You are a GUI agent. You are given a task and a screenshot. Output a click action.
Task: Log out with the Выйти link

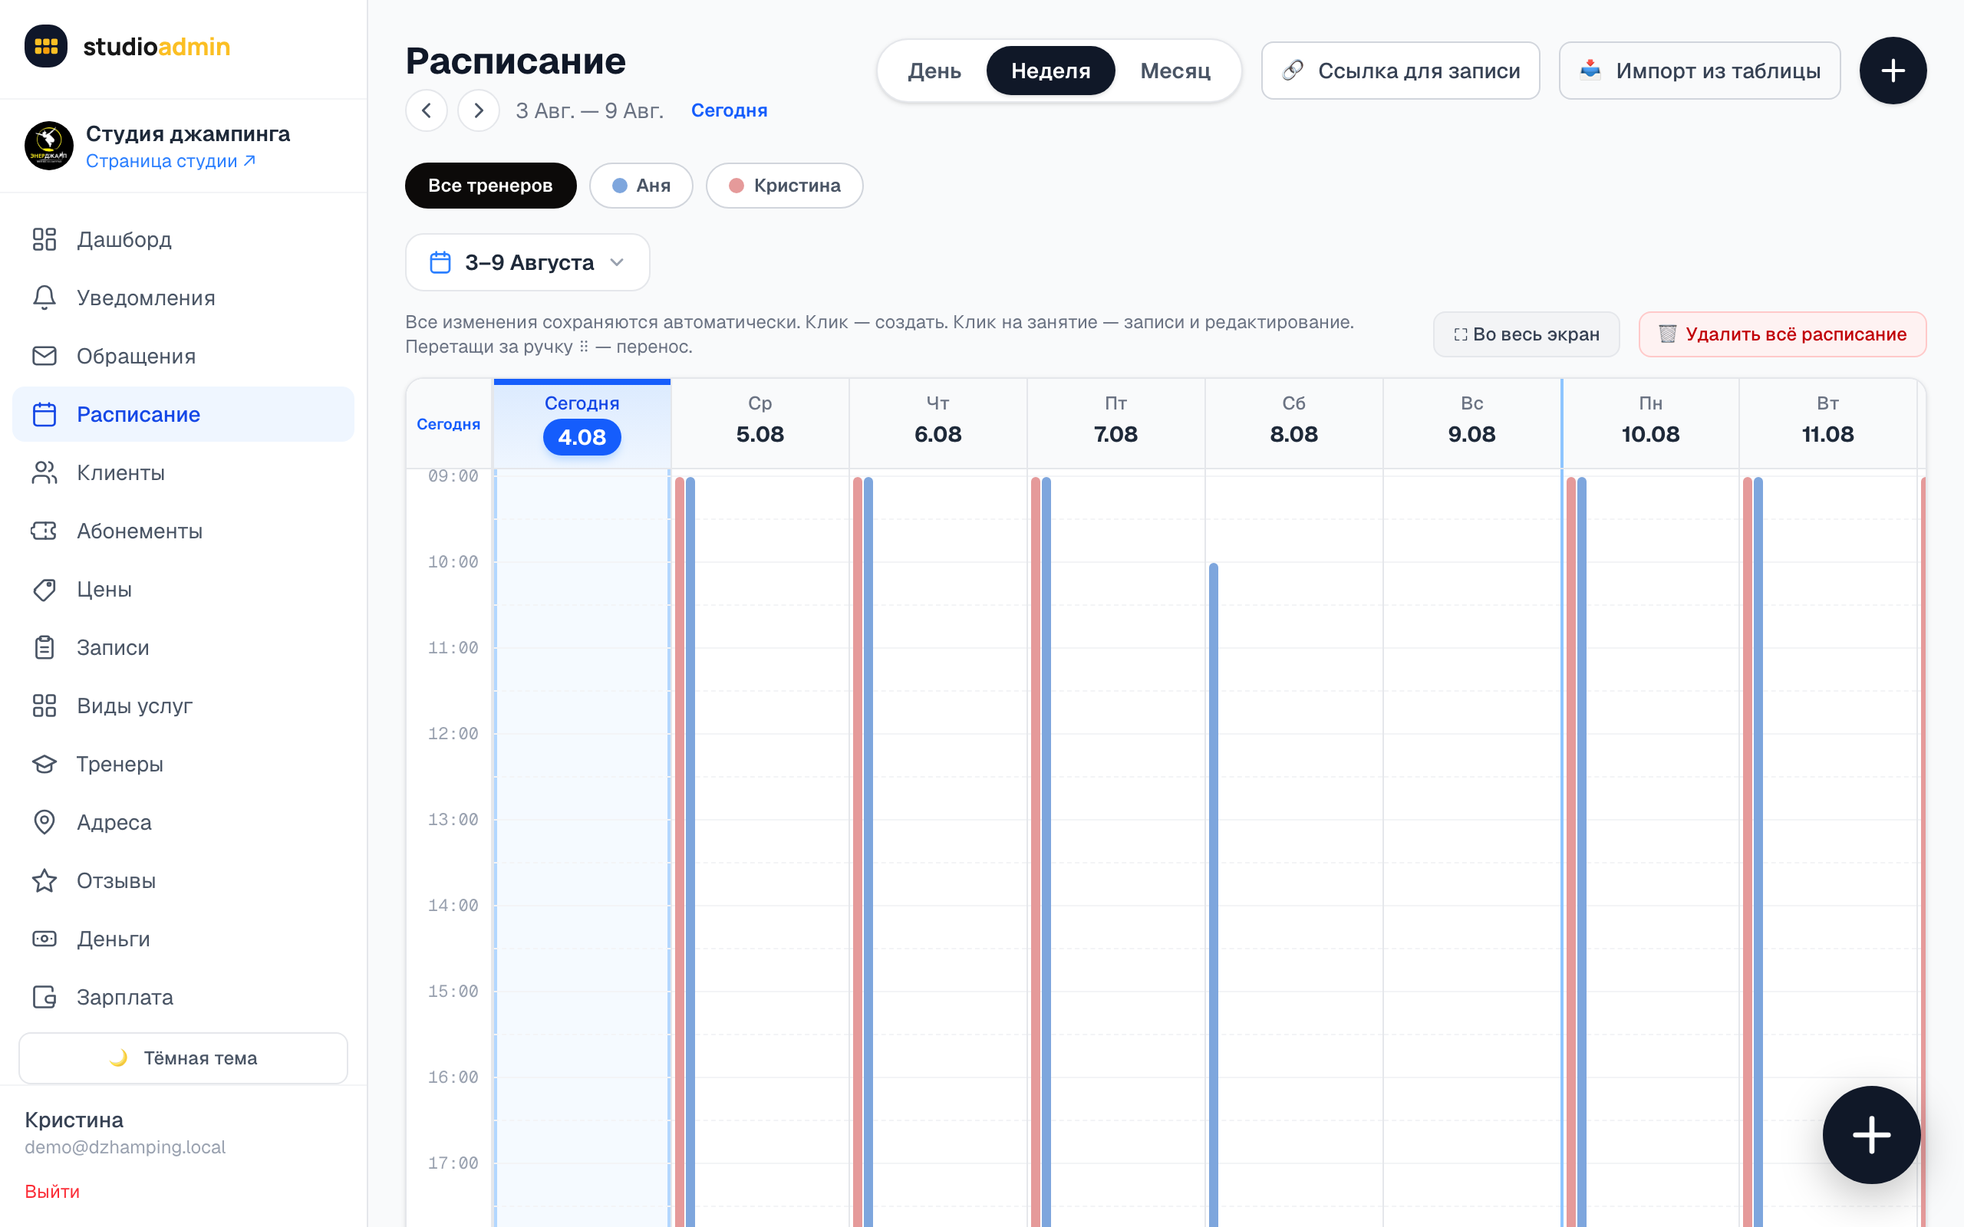click(x=52, y=1191)
